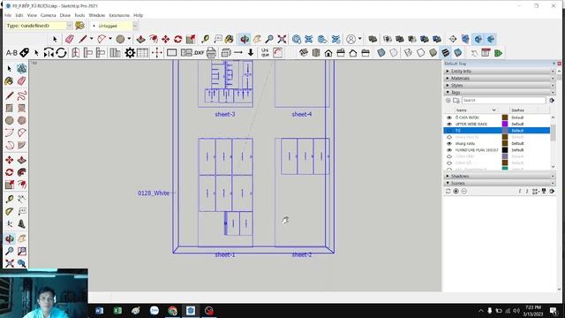Screen dimensions: 565x318
Task: Click Zoom Extents in top toolbar
Action: coord(282,39)
